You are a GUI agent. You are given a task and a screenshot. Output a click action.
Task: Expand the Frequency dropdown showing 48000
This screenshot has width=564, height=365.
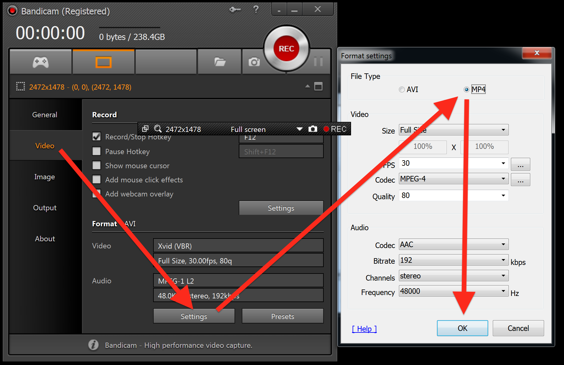454,291
